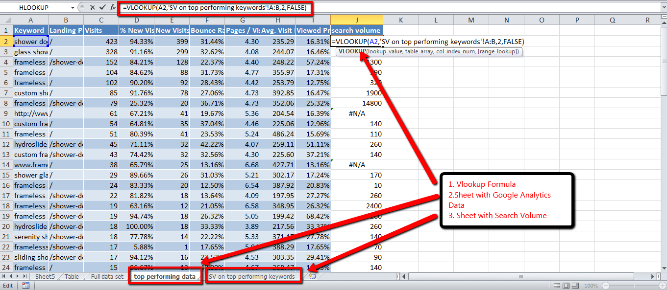This screenshot has width=667, height=290.
Task: Click the "6.68" pages per visit cell
Action: pos(242,165)
